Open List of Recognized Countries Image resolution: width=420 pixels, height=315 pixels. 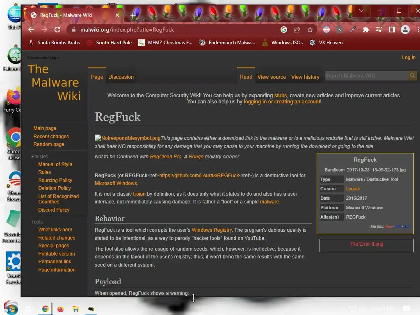click(58, 199)
